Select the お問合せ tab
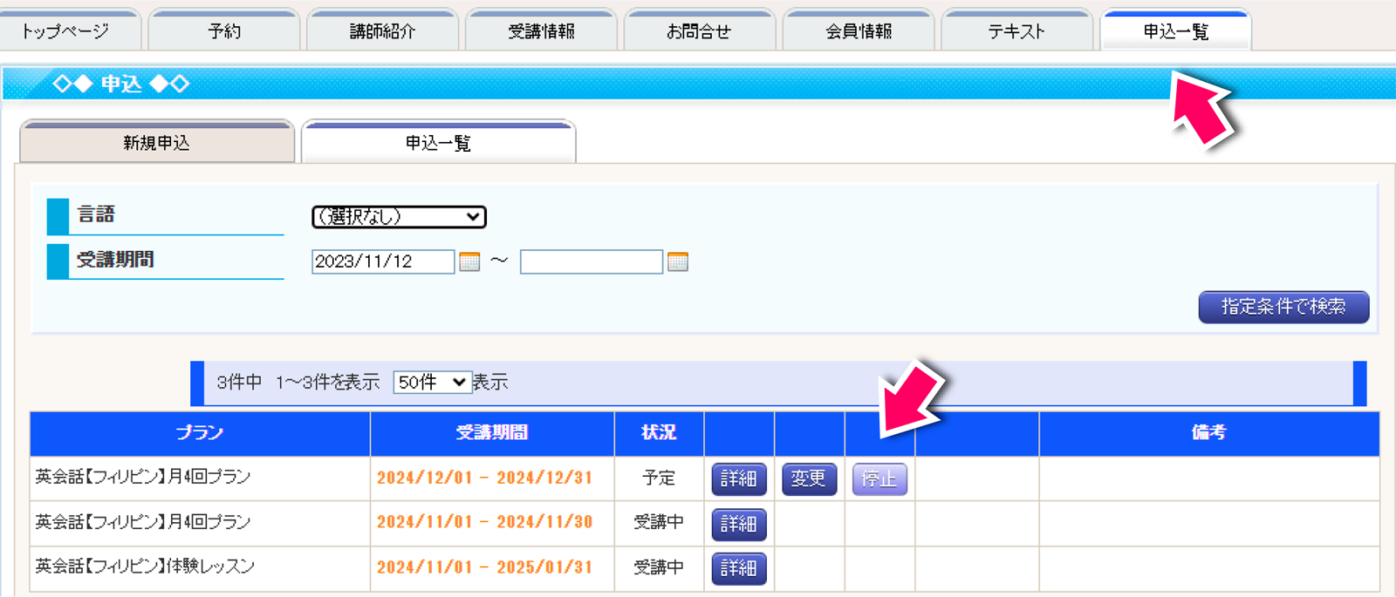Image resolution: width=1396 pixels, height=597 pixels. [700, 31]
